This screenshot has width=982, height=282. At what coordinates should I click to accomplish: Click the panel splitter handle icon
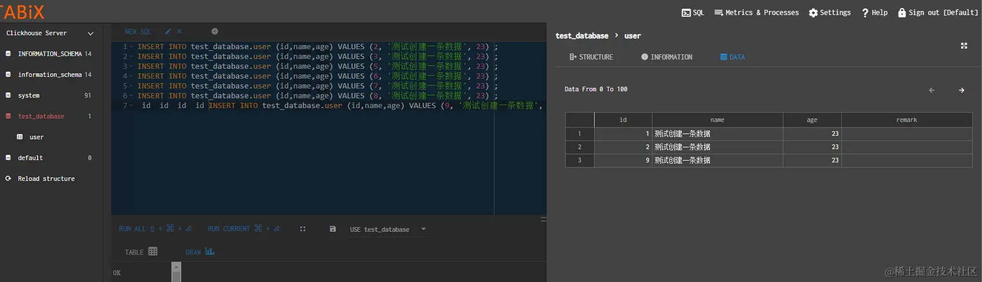pyautogui.click(x=543, y=219)
